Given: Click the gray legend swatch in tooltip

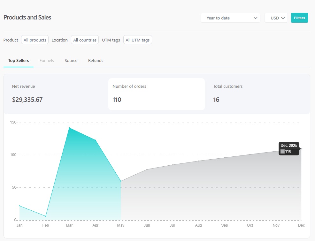Looking at the screenshot, I should pyautogui.click(x=282, y=151).
